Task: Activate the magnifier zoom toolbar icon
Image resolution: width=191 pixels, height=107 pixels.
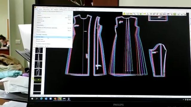Action: coord(134,14)
